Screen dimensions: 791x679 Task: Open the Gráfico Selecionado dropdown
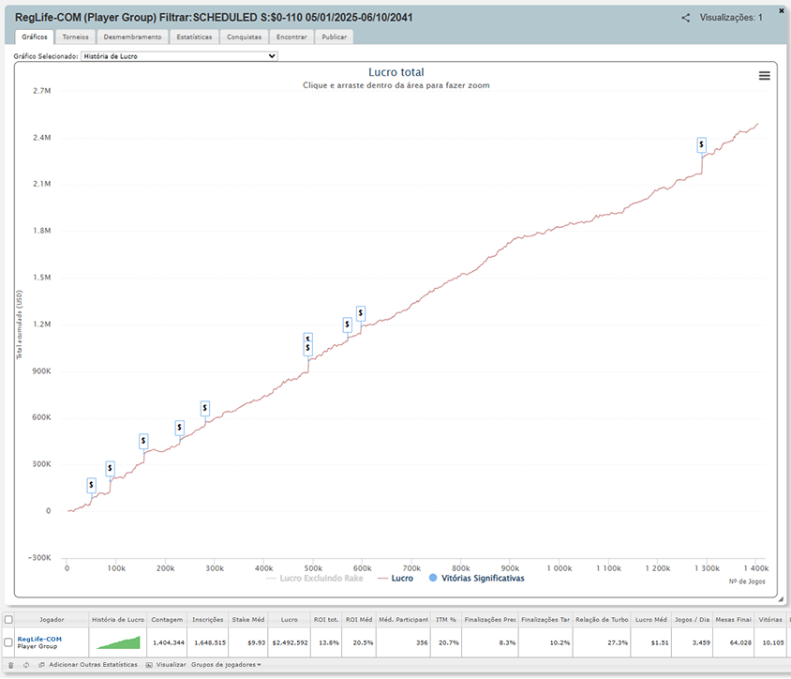(x=179, y=56)
